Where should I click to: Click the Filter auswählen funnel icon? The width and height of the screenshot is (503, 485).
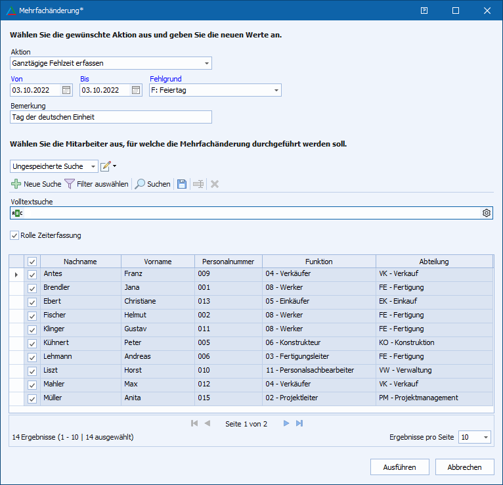pyautogui.click(x=70, y=184)
